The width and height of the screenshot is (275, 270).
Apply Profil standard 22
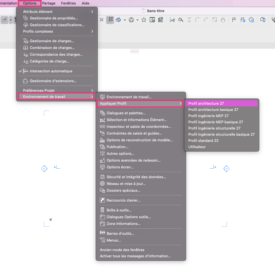pyautogui.click(x=222, y=141)
